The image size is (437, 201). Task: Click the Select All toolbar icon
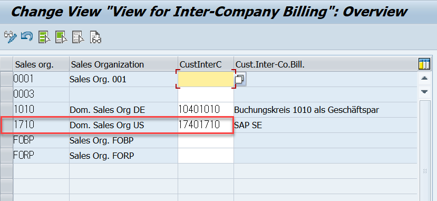point(45,37)
